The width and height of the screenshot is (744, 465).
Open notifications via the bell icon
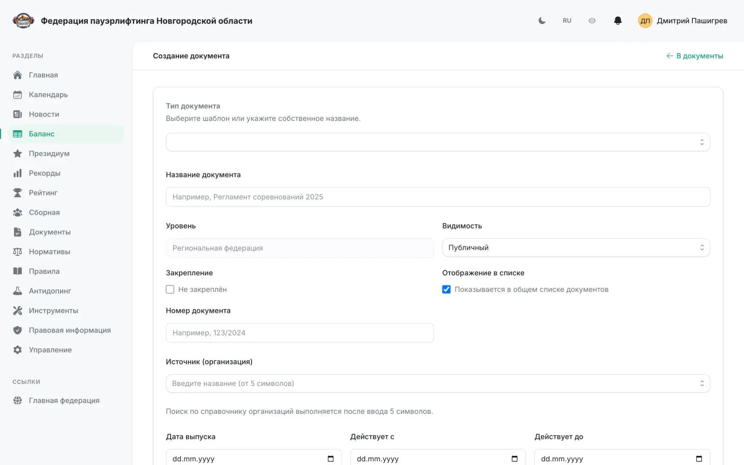[618, 21]
